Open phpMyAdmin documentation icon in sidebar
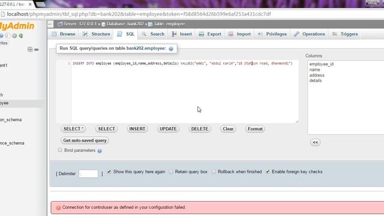The width and height of the screenshot is (384, 216). point(1,36)
